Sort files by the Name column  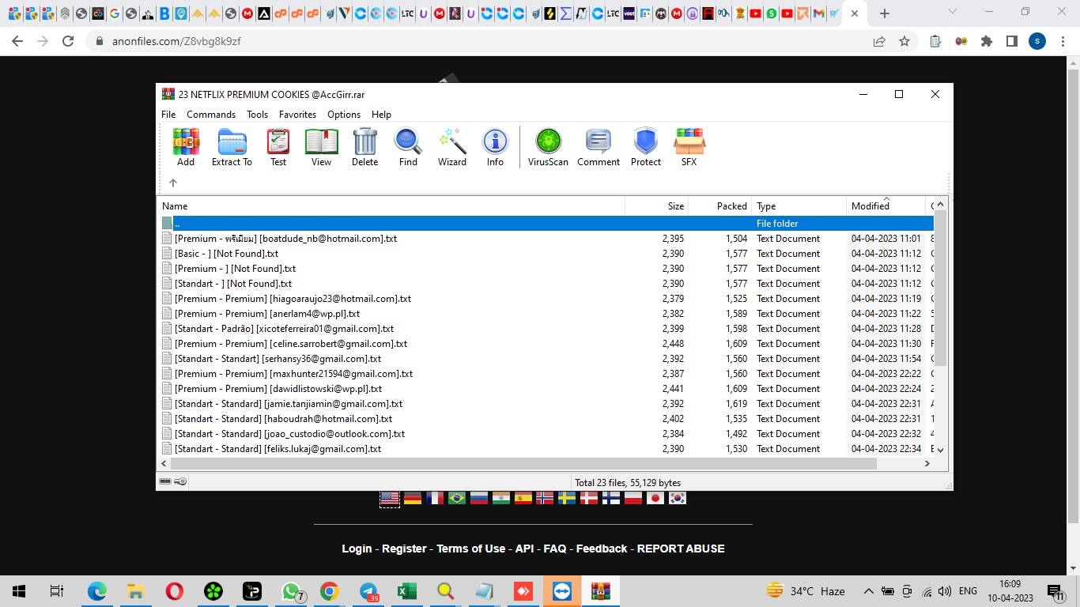click(391, 205)
